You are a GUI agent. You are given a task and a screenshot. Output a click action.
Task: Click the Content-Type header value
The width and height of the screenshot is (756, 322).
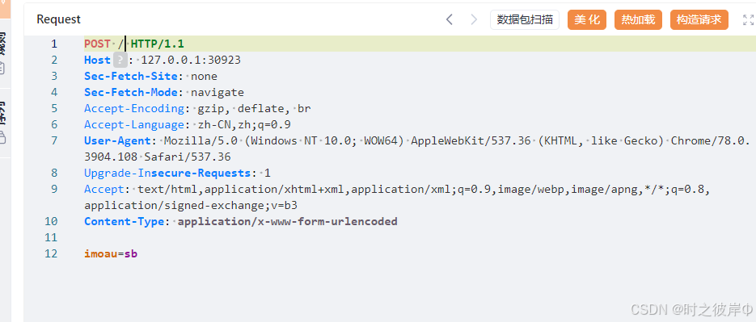(288, 221)
